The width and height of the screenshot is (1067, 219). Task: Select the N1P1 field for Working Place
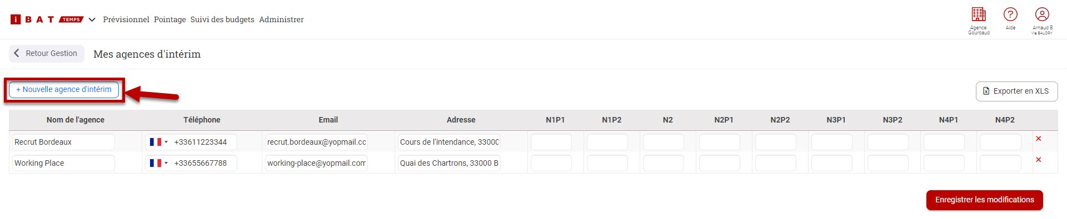click(551, 163)
